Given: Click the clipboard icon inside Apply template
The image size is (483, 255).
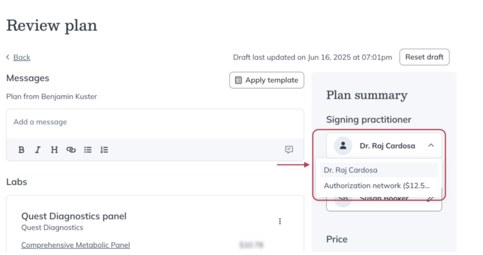Looking at the screenshot, I should click(238, 80).
